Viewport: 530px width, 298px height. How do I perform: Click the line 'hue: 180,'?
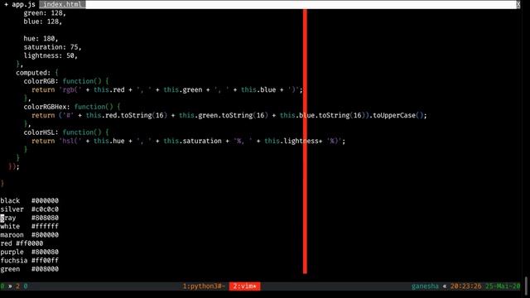(x=41, y=39)
